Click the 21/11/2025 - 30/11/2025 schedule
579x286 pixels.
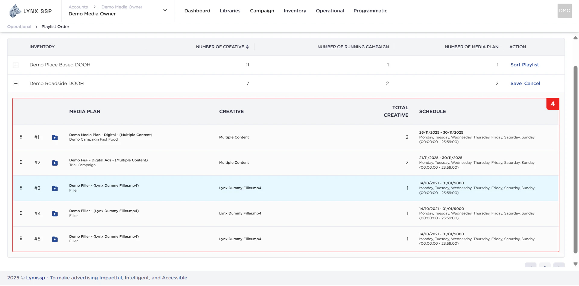pos(441,158)
